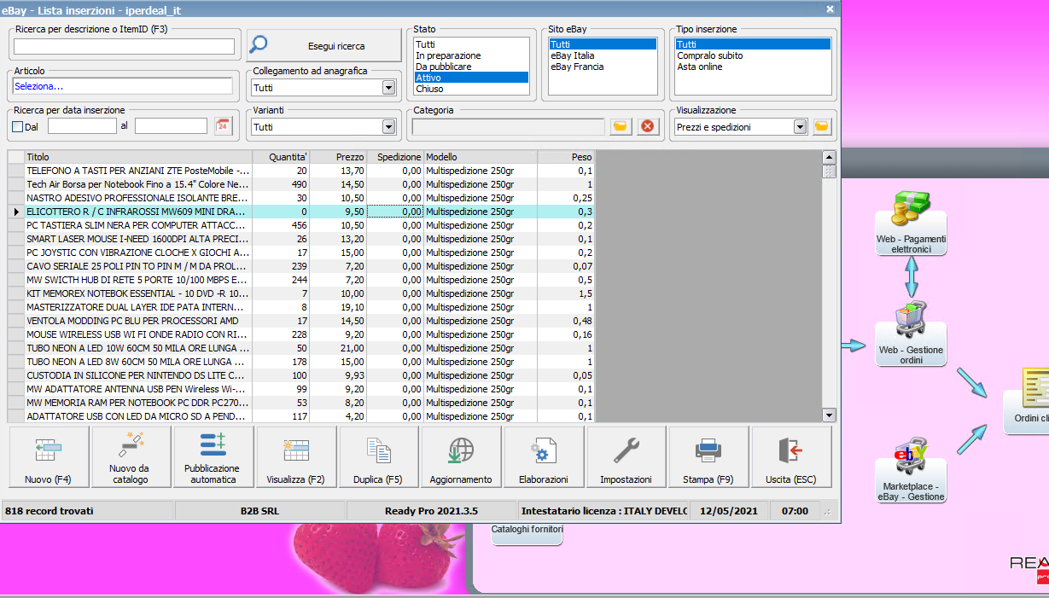Expand the Collegamento ad anagrafica dropdown
Image resolution: width=1049 pixels, height=598 pixels.
point(388,87)
